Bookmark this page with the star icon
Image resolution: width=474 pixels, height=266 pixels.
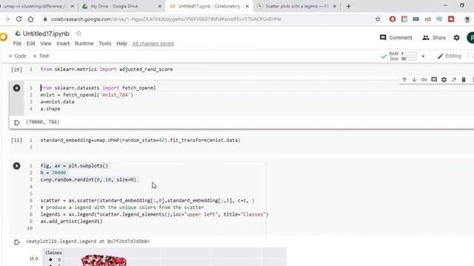coord(378,19)
